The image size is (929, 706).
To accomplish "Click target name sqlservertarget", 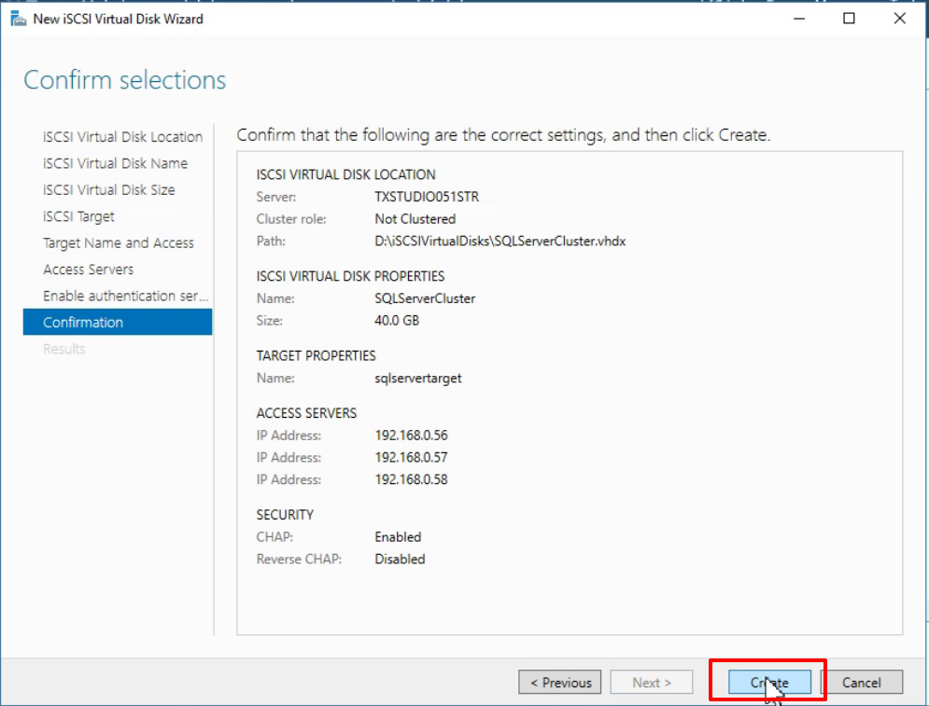I will (x=417, y=378).
